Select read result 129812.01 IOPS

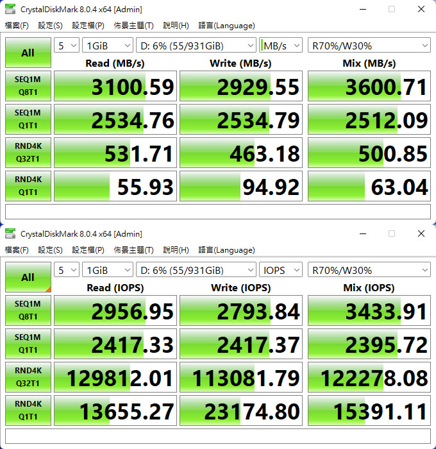pos(115,377)
